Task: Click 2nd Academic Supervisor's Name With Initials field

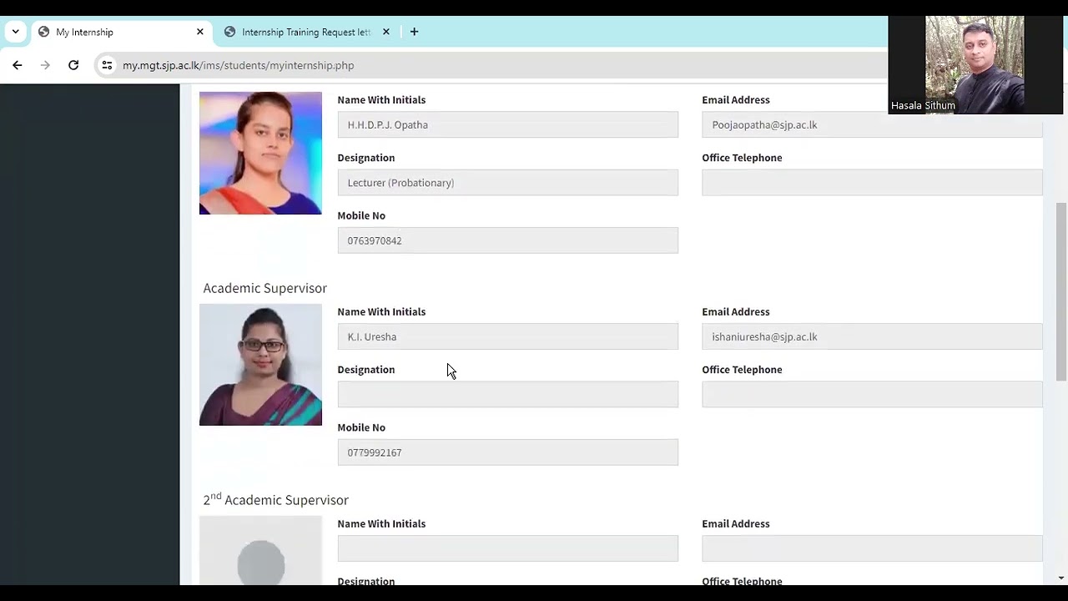Action: (x=507, y=548)
